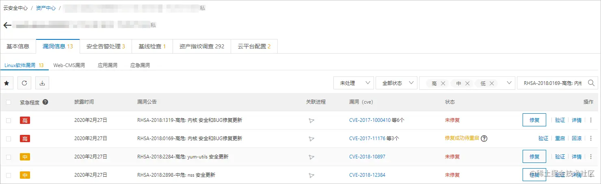The image size is (601, 184).
Task: Switch to 基本信息 tab
Action: (18, 46)
